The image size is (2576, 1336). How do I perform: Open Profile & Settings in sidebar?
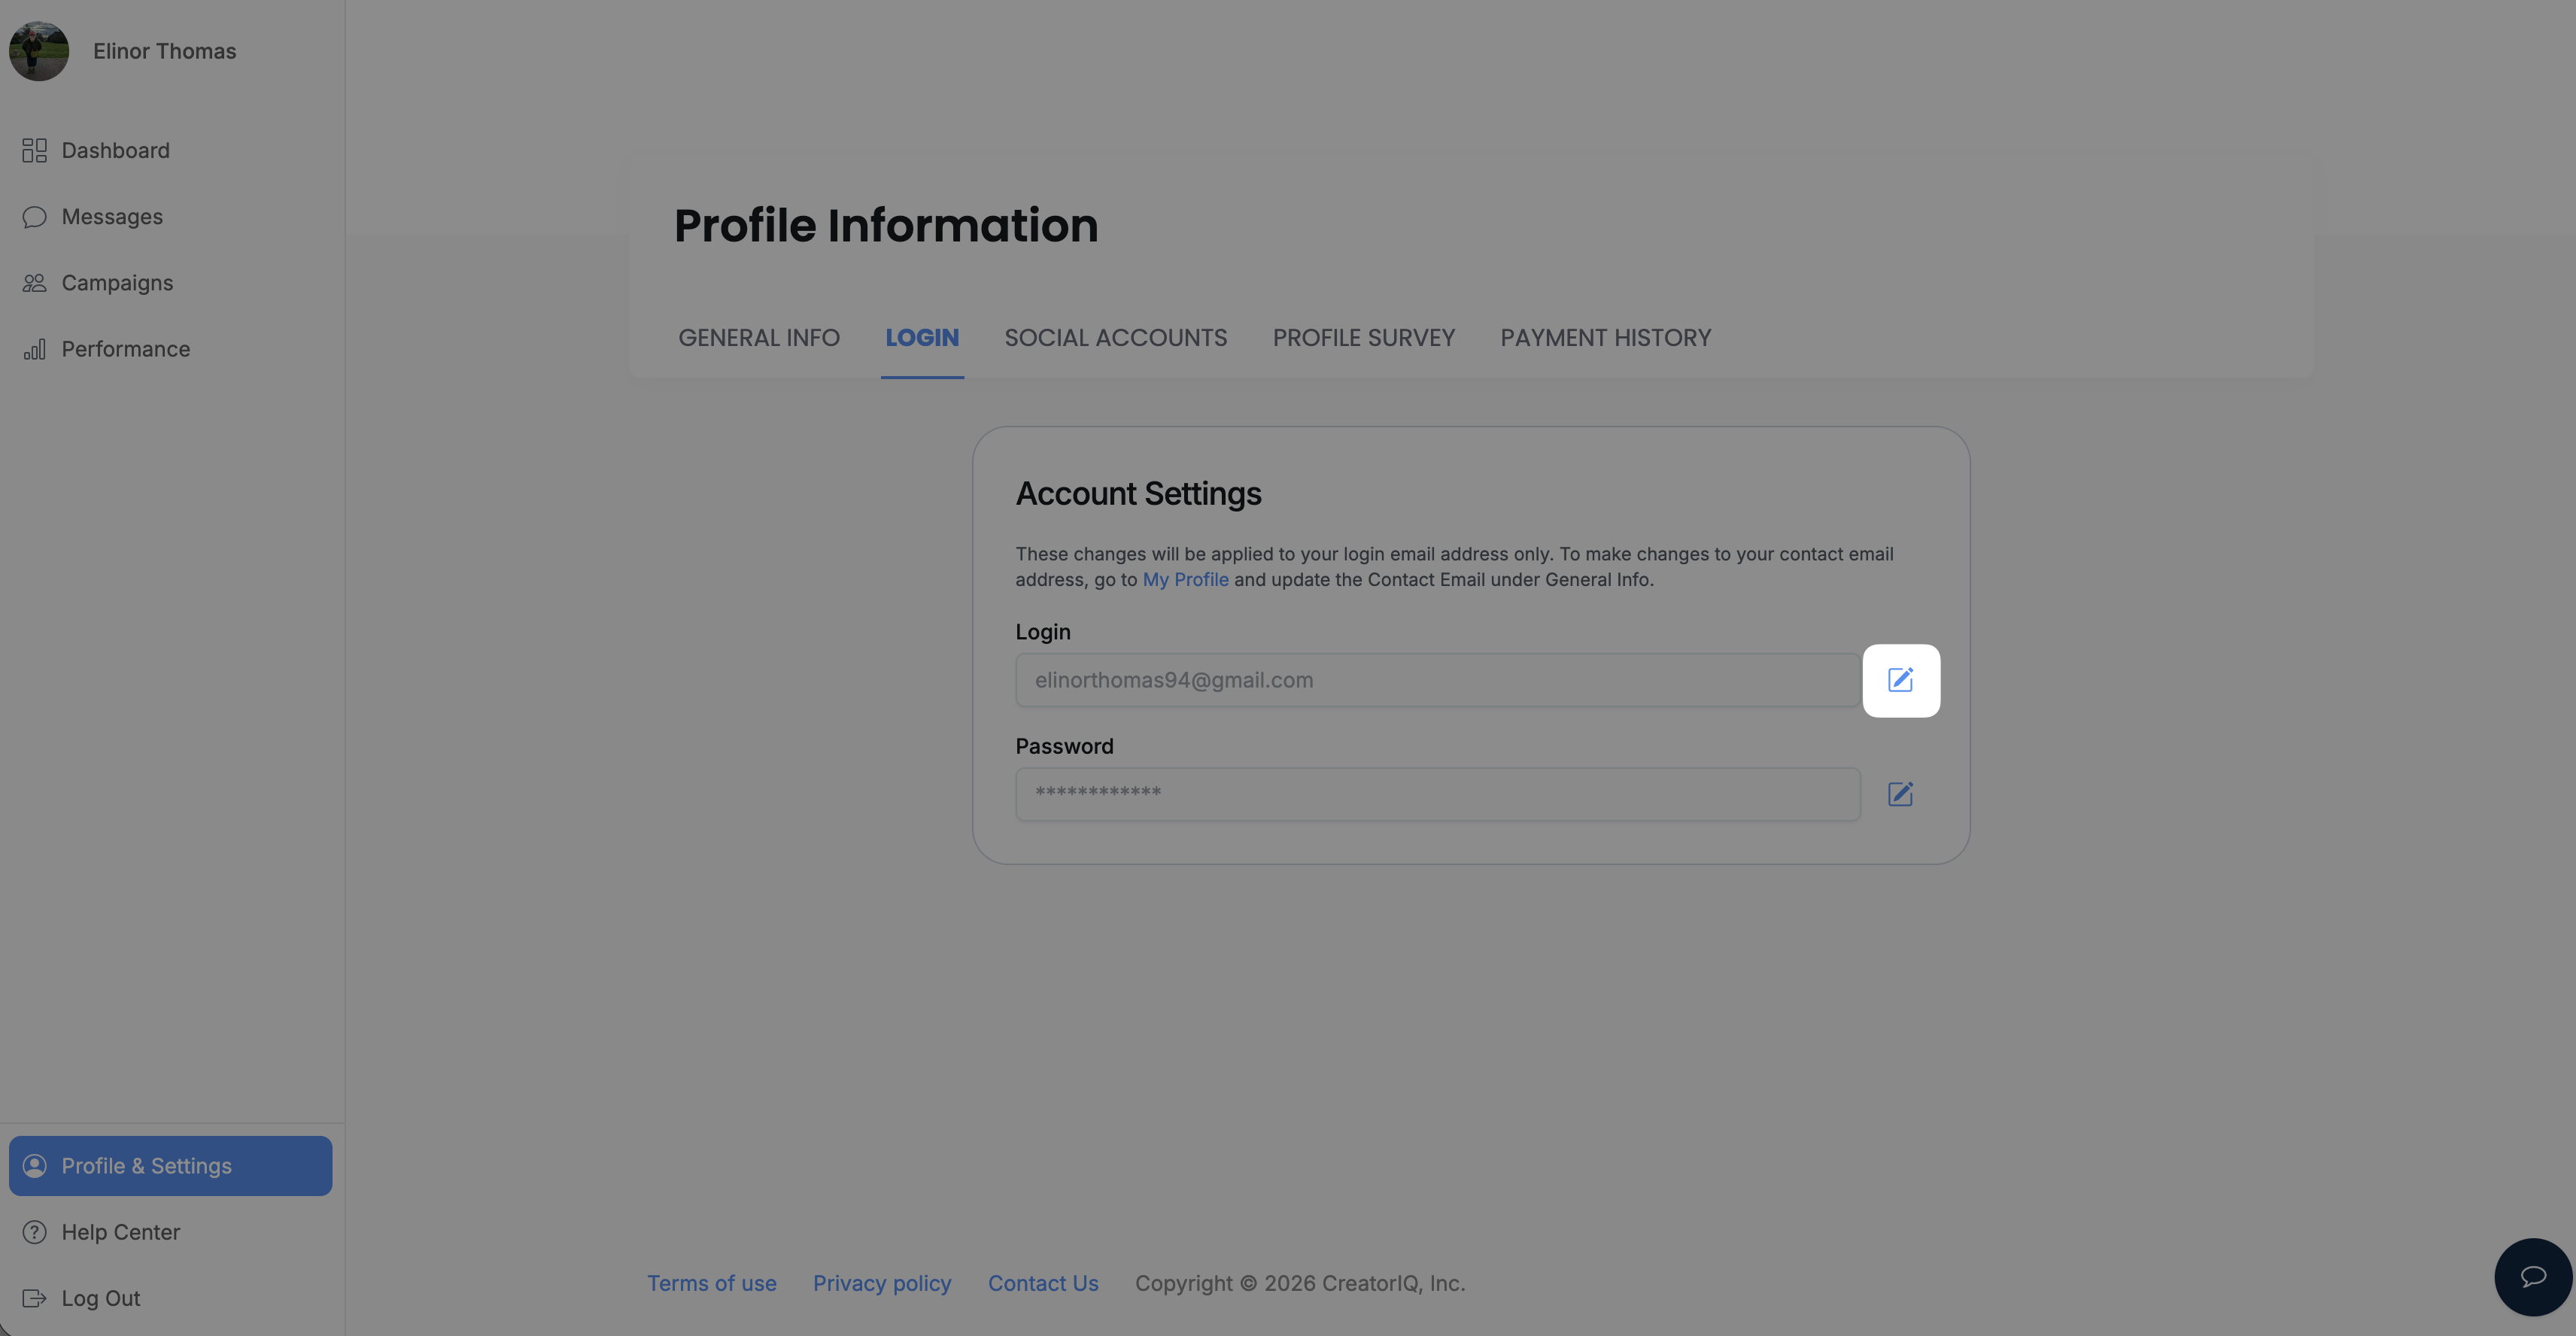[x=171, y=1166]
